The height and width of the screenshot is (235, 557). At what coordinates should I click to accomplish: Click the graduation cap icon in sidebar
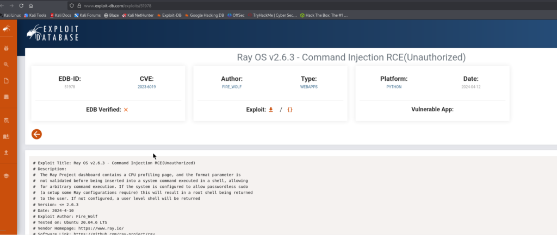7,176
